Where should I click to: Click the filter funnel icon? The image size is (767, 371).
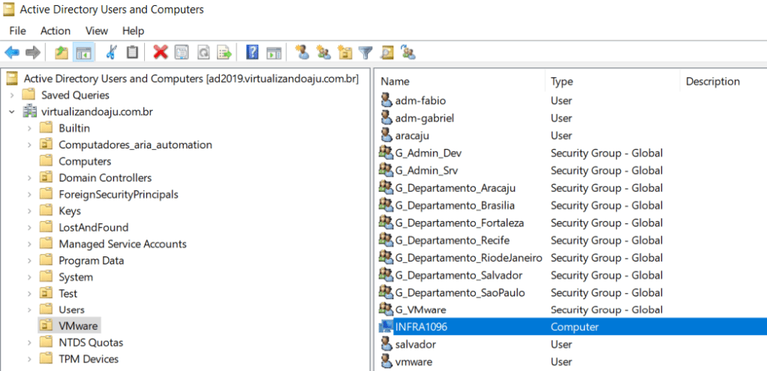coord(365,52)
